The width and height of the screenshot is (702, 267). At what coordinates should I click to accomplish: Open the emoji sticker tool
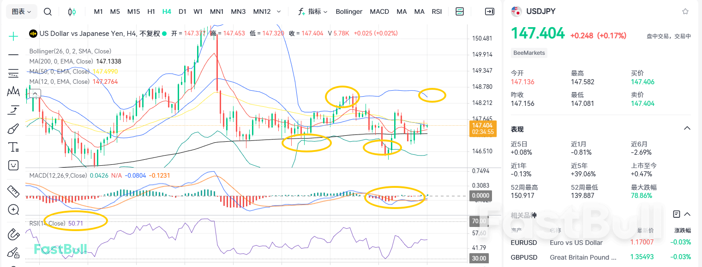point(13,165)
